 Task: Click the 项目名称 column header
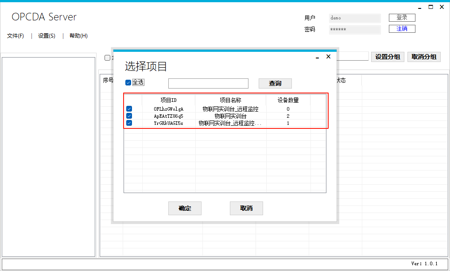[230, 100]
